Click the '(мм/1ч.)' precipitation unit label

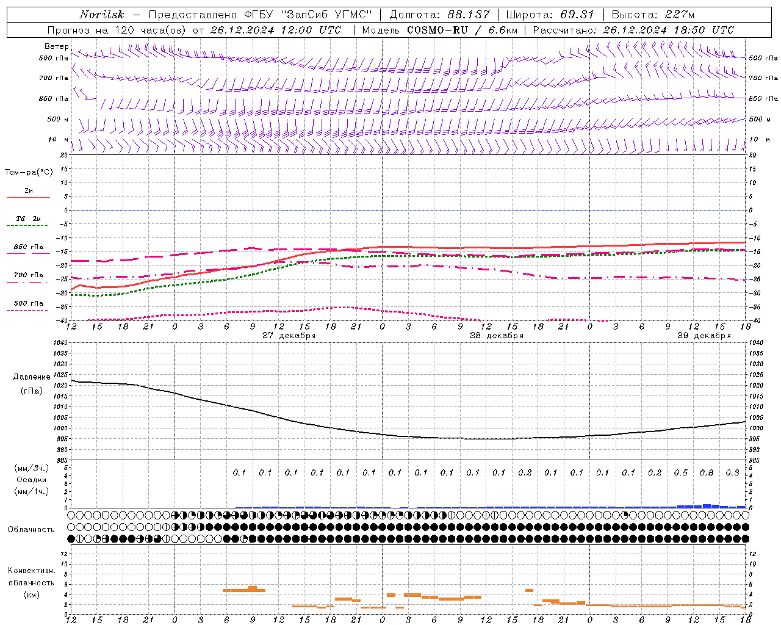click(32, 491)
